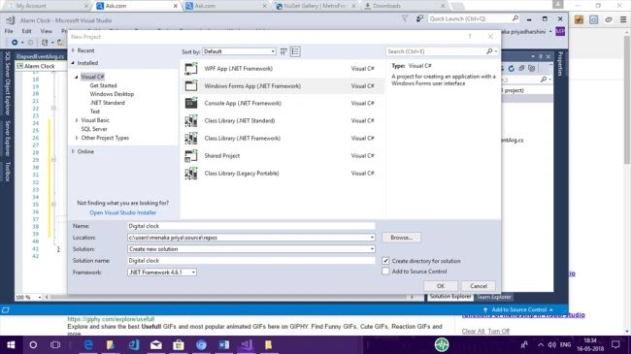Enable Add to Source Control checkbox
Image resolution: width=631 pixels, height=354 pixels.
coord(385,272)
